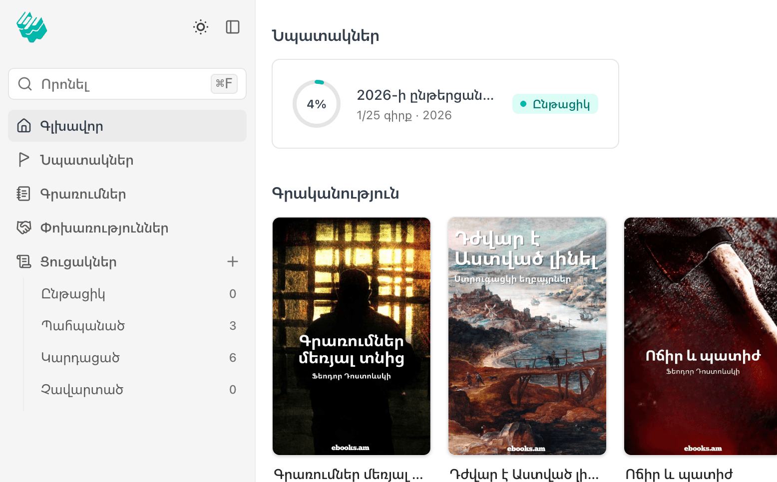Viewport: 777px width, 482px height.
Task: Click Ոճիր և պատիժ title below cover
Action: coord(679,474)
